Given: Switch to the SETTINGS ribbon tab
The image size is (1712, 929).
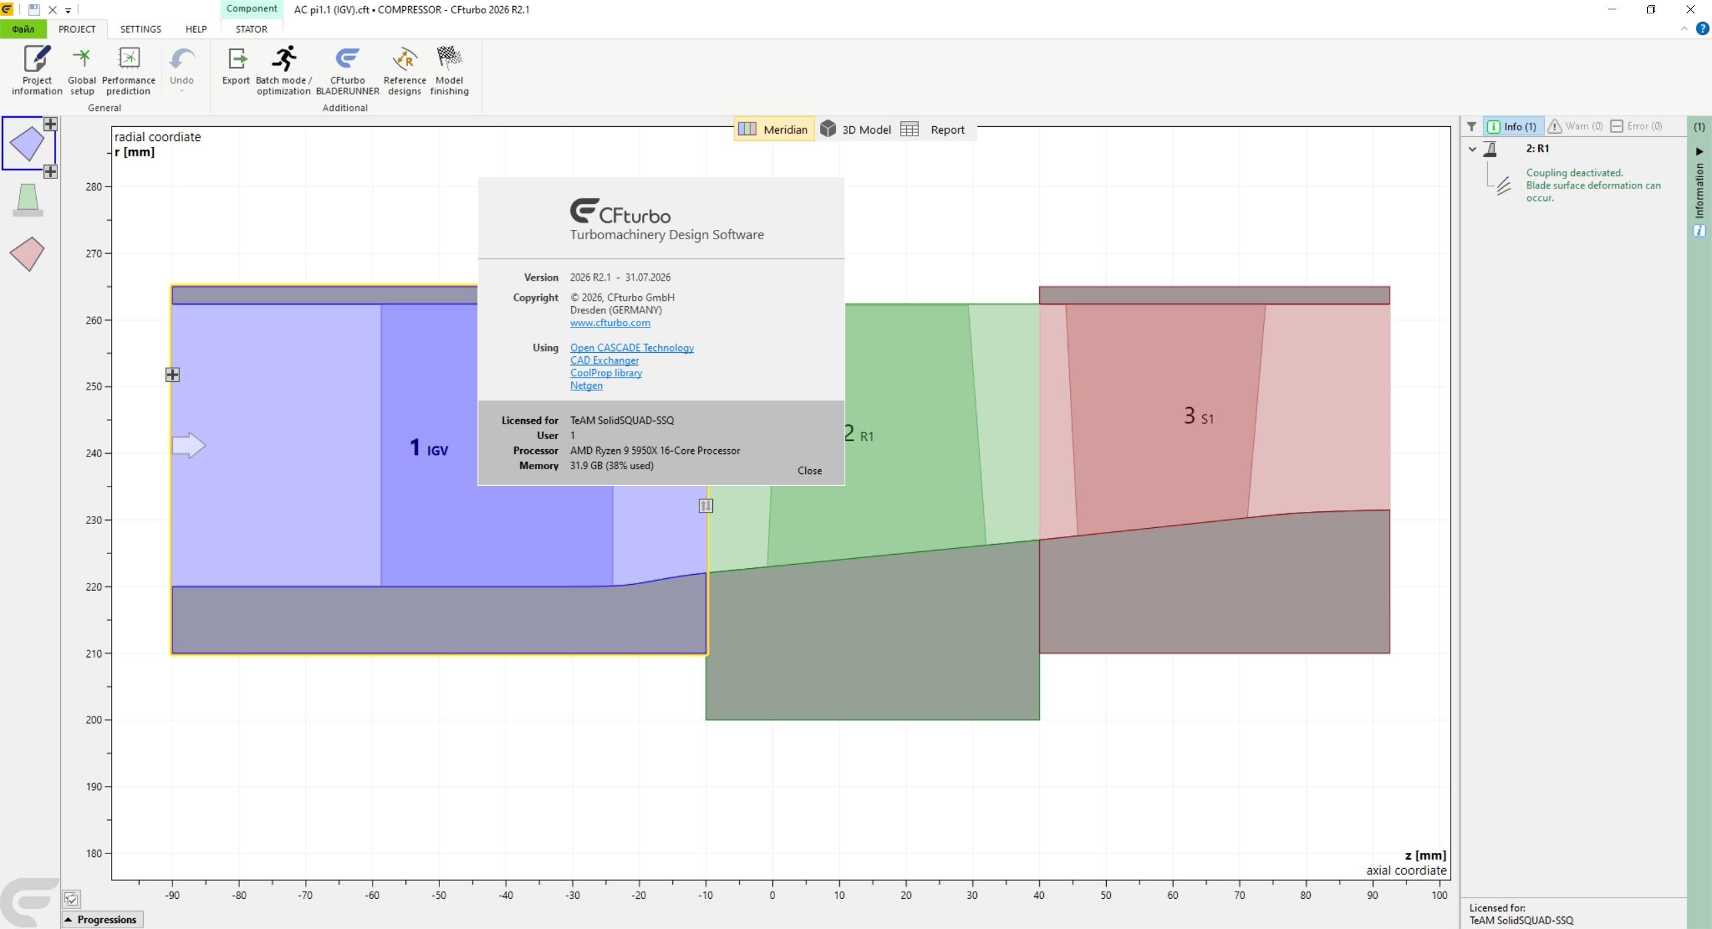Looking at the screenshot, I should click(x=140, y=29).
